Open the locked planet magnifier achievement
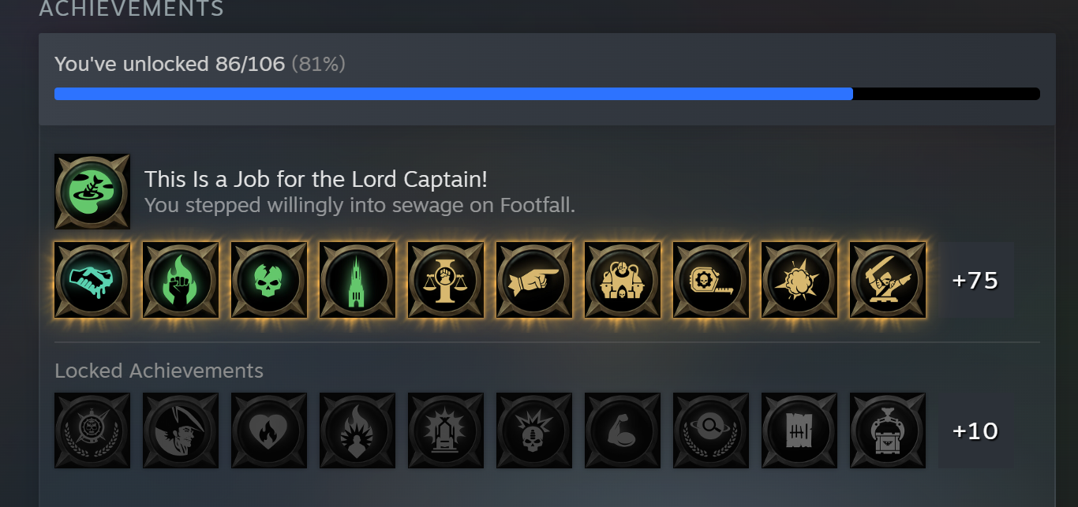1078x507 pixels. pyautogui.click(x=711, y=431)
